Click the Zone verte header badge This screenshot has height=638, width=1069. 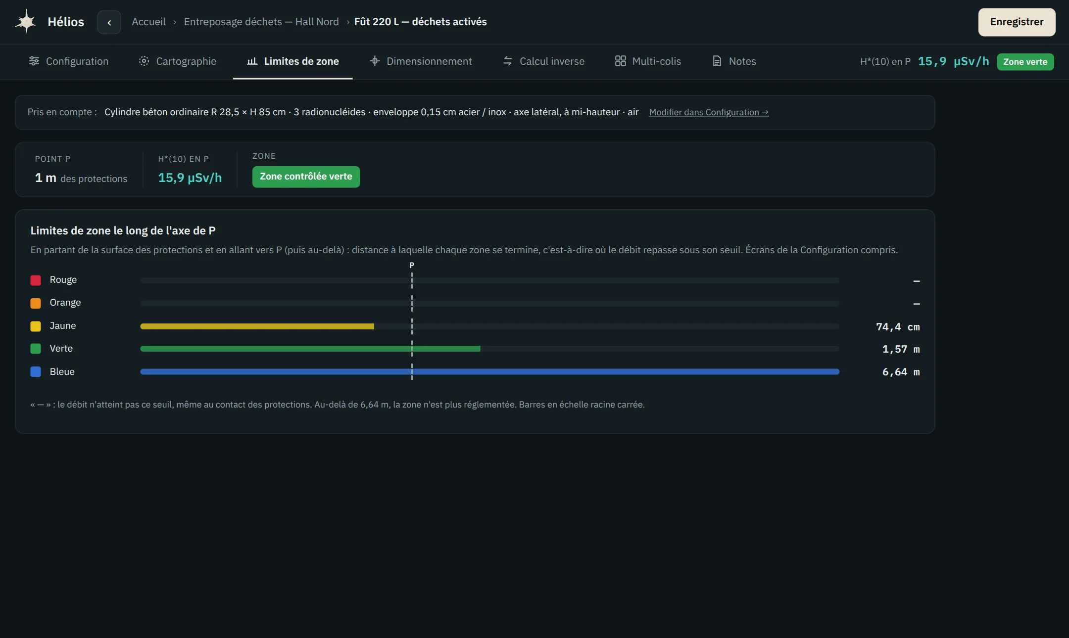pos(1025,62)
